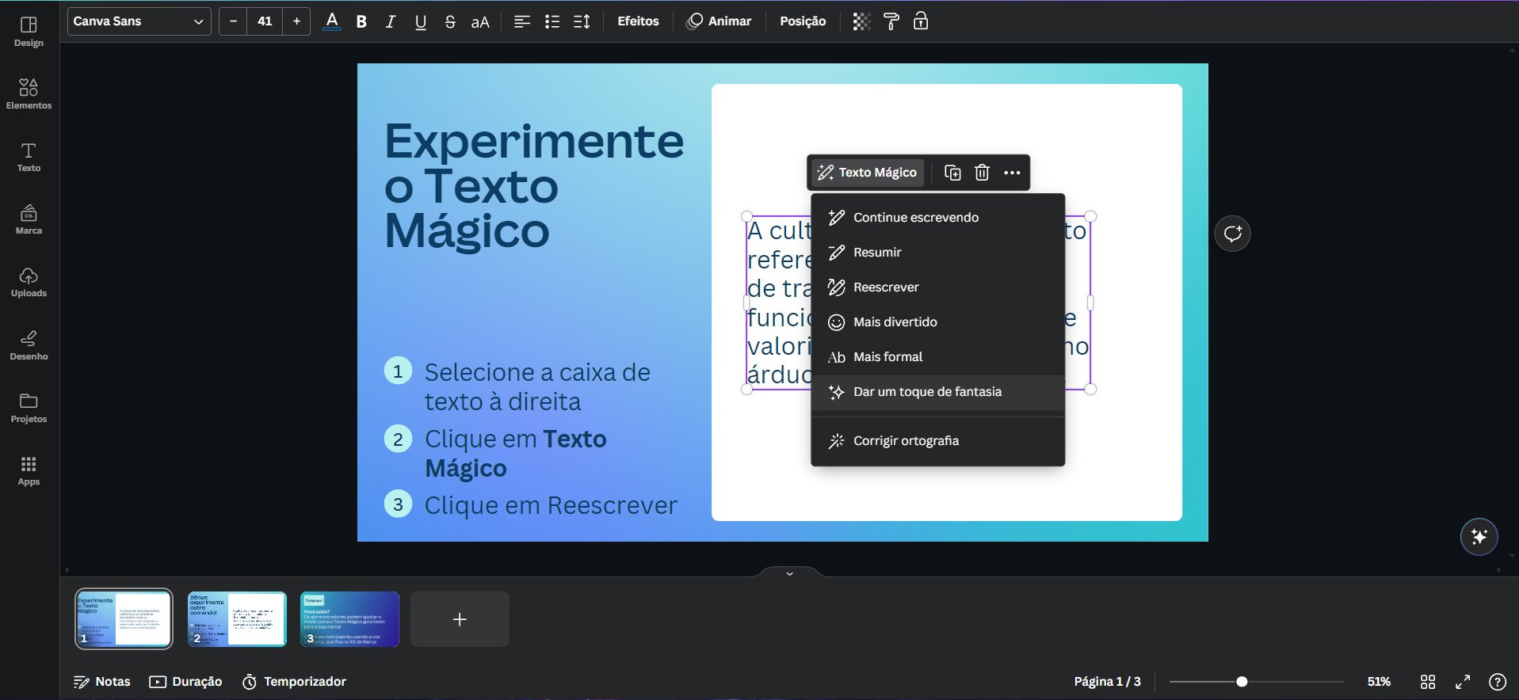This screenshot has height=700, width=1519.
Task: Open the Elementos panel
Action: (x=29, y=93)
